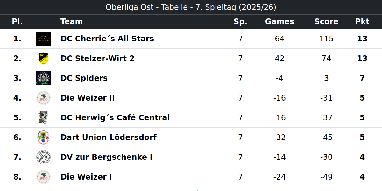The width and height of the screenshot is (382, 191).
Task: Select the Die Weizer I team name
Action: (86, 177)
